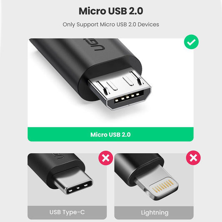The image size is (222, 222).
Task: Click the 'Only Support Micro USB 2.0 Devices' subtitle
Action: pos(111,25)
